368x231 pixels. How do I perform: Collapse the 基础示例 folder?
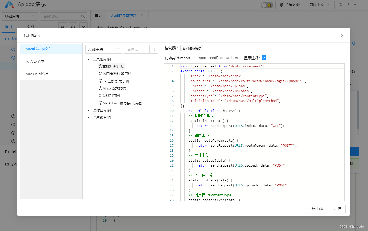tap(88, 59)
